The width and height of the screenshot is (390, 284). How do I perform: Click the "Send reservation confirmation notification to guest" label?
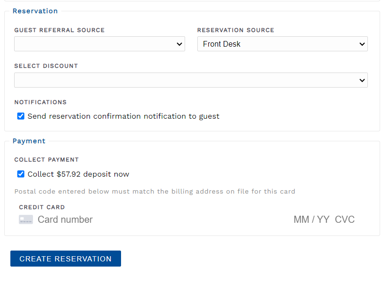click(123, 116)
